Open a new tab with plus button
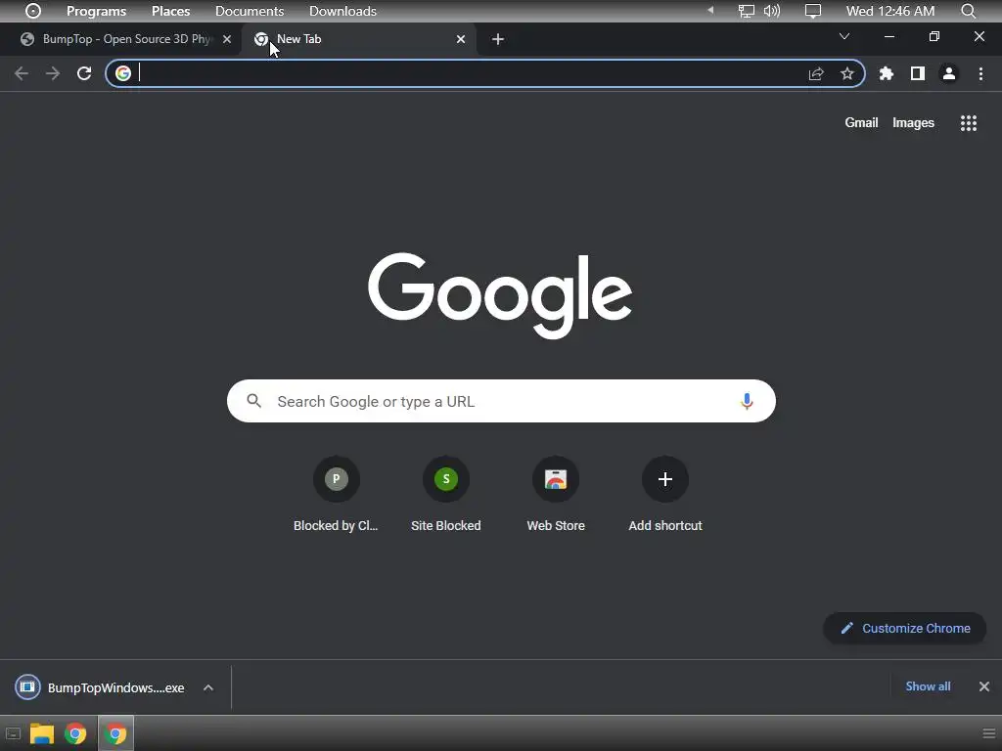 pyautogui.click(x=498, y=39)
